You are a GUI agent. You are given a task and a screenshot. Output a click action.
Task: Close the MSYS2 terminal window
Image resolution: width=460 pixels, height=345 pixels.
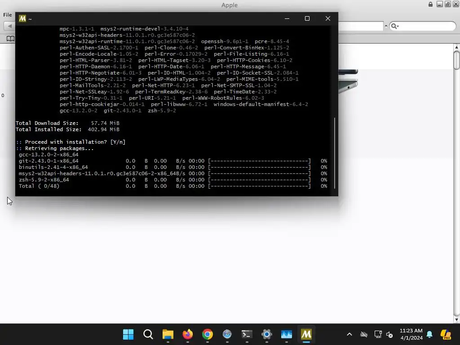coord(327,18)
